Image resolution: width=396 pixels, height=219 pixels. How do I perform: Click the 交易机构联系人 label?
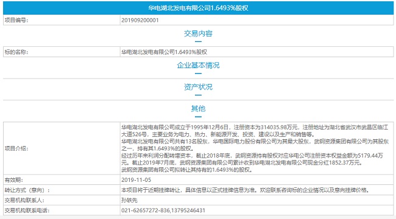(24, 200)
